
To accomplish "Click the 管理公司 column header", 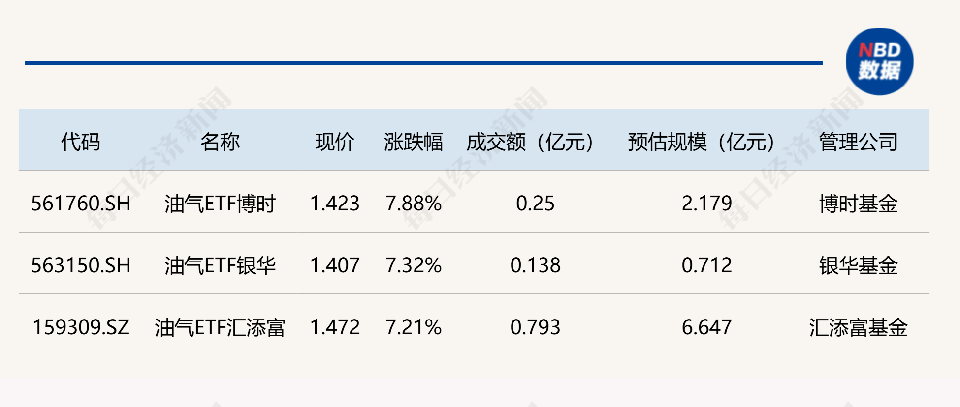I will click(858, 142).
